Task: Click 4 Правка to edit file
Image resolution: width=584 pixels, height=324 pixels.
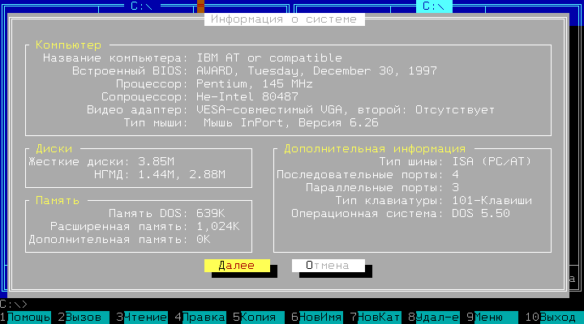Action: [x=204, y=317]
